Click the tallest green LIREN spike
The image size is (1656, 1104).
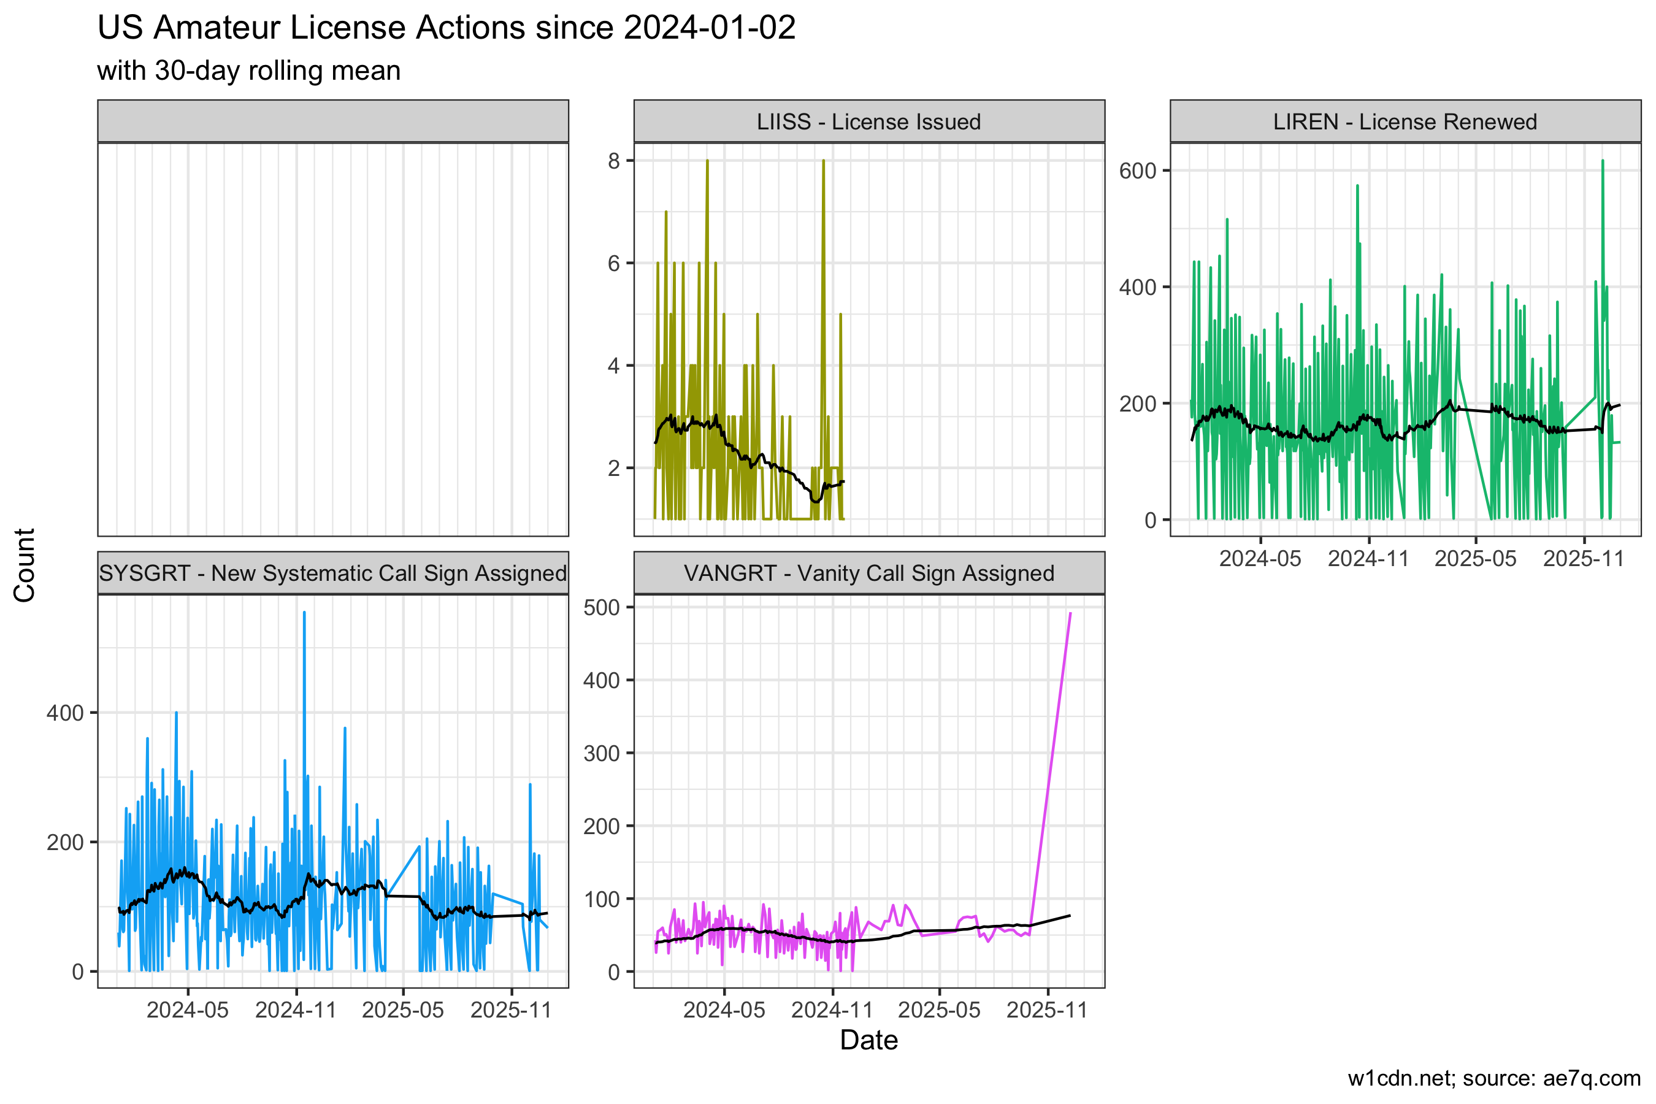[1603, 161]
